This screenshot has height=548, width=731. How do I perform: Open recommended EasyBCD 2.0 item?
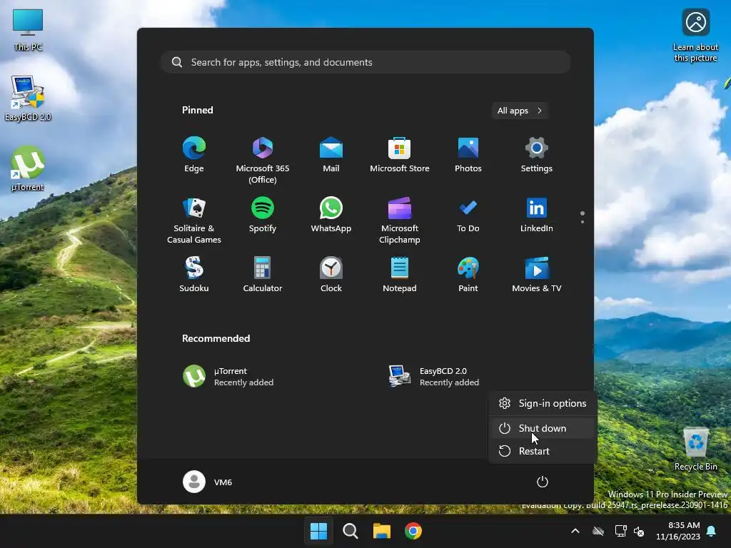434,377
